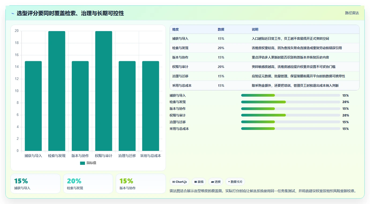Click the 权限与审计 bar in the chart
Screen dimensions: 370x204
[x=104, y=91]
